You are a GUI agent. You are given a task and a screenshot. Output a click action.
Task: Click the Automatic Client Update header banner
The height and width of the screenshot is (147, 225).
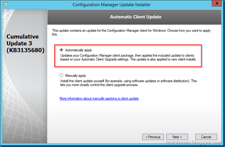134,17
